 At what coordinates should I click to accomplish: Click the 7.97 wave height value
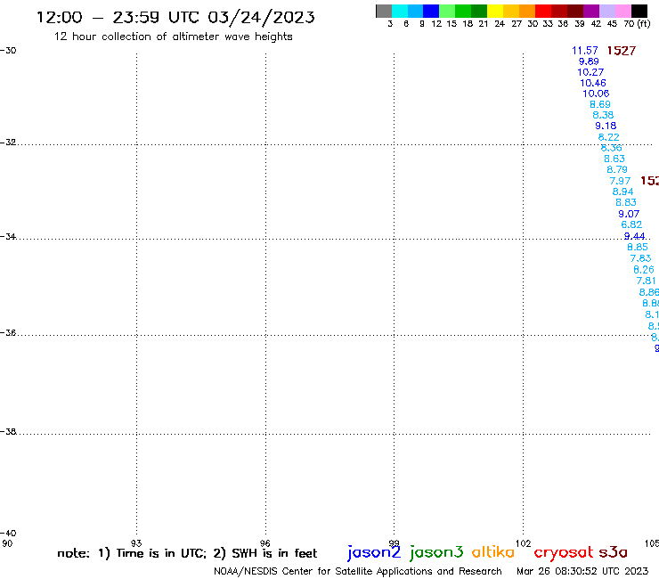(620, 181)
